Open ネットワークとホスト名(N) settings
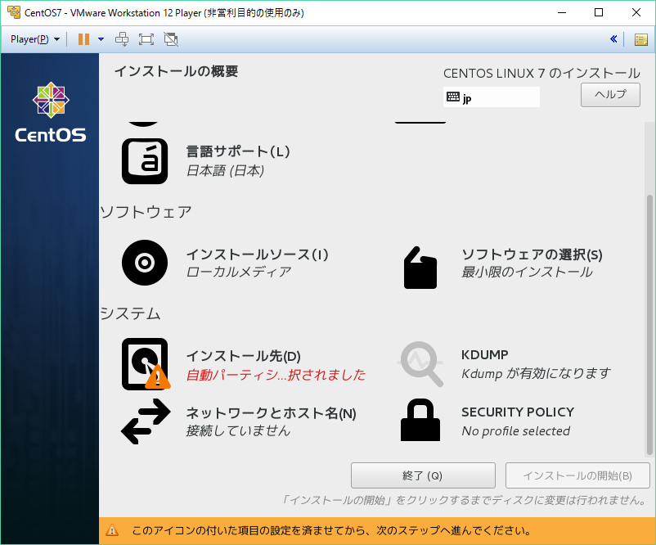Viewport: 656px width, 545px height. point(271,413)
